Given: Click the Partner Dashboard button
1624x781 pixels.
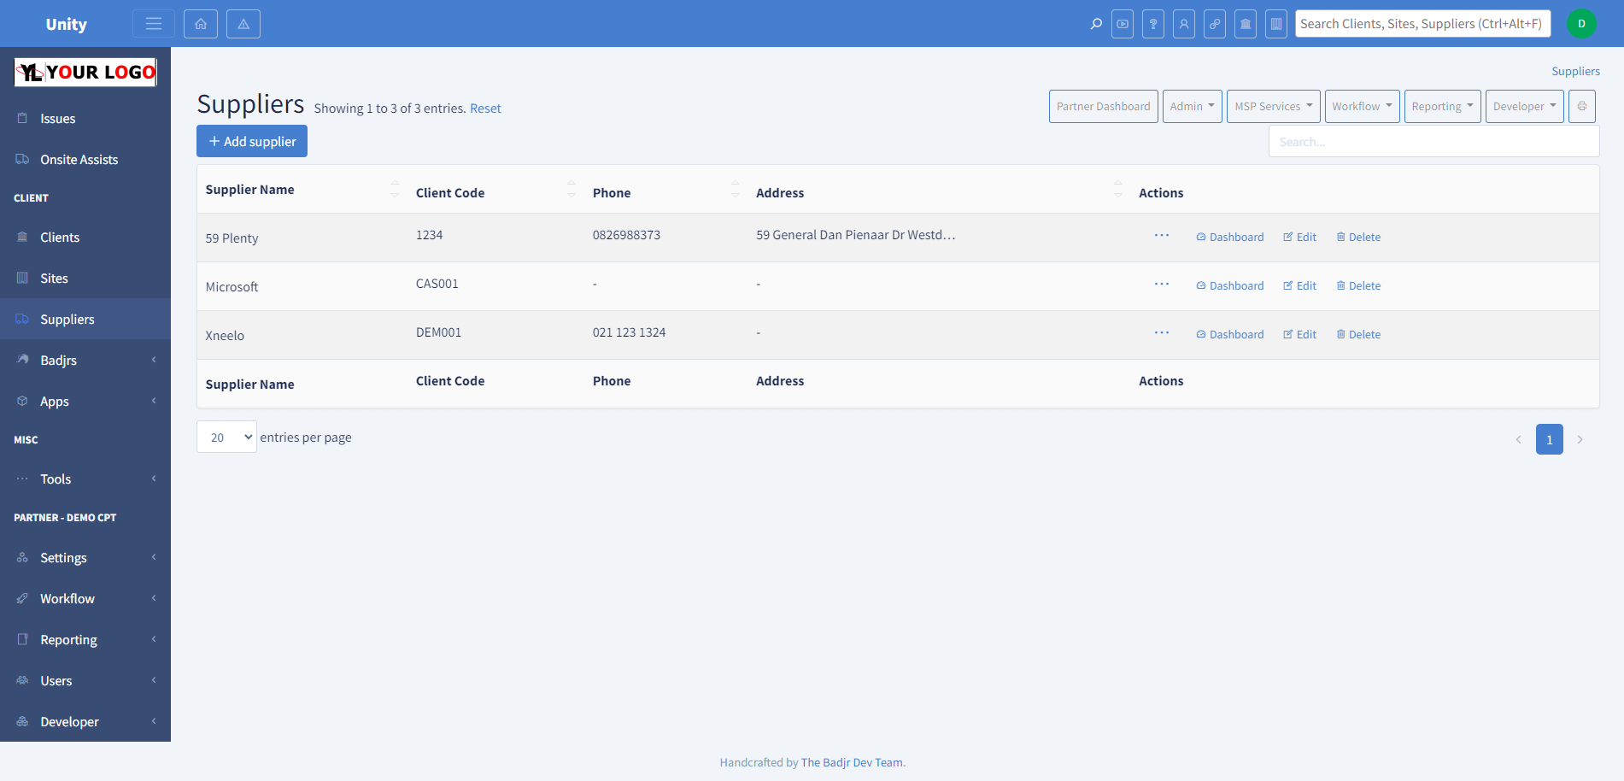Looking at the screenshot, I should tap(1104, 107).
